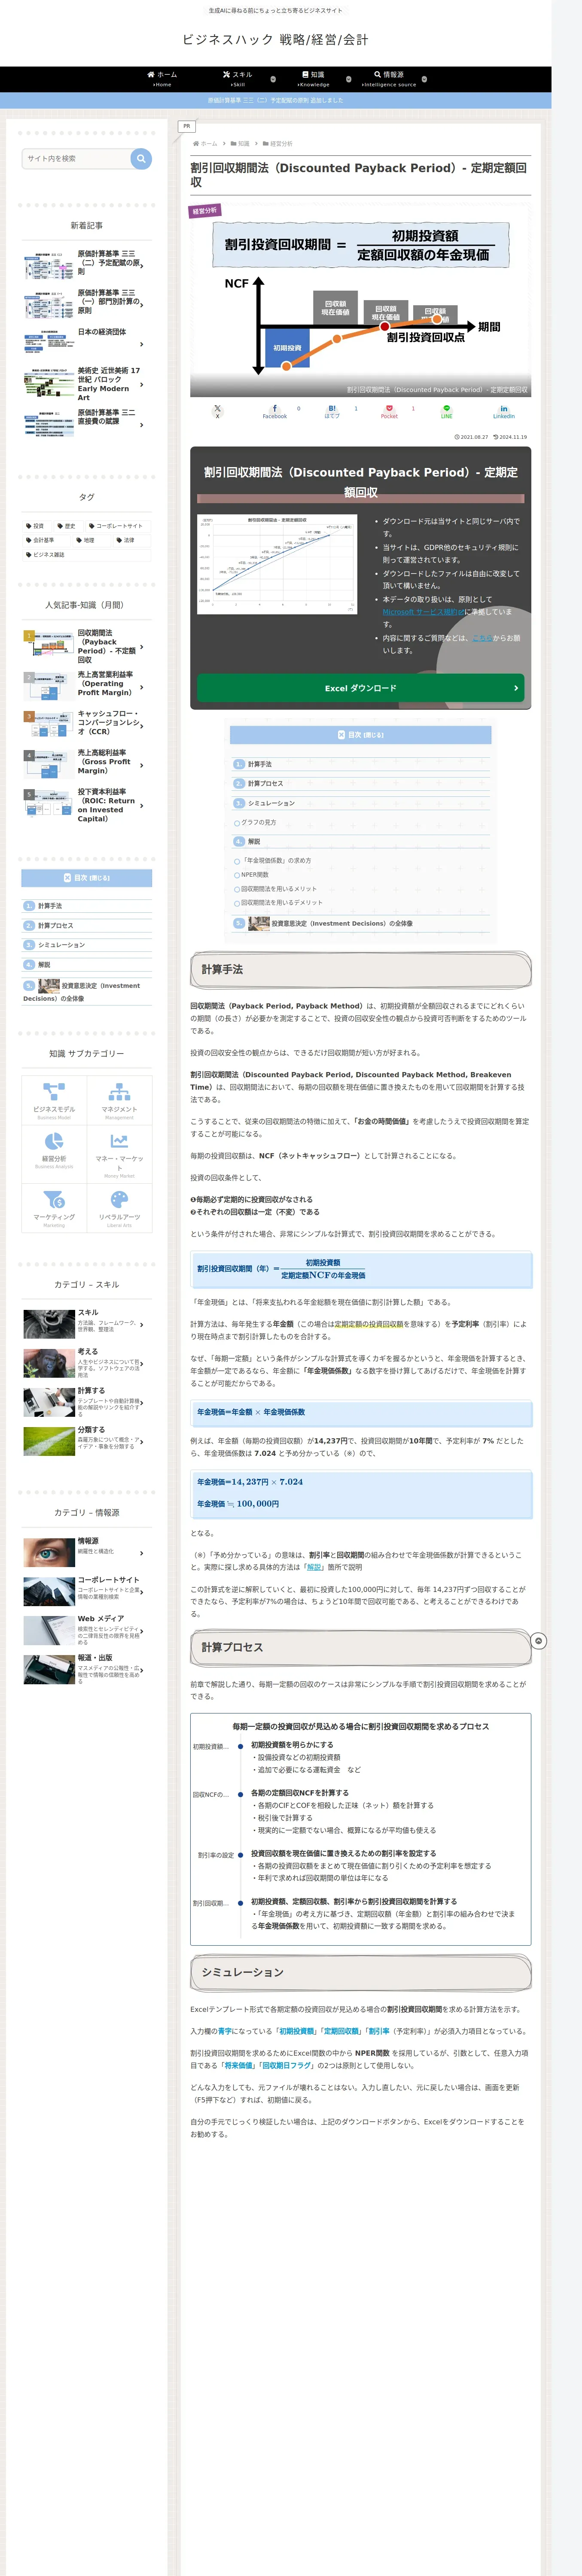The width and height of the screenshot is (582, 2576).
Task: Open popular article 売上高営業利益率 (Operating Profit Margin)
Action: pos(87,686)
